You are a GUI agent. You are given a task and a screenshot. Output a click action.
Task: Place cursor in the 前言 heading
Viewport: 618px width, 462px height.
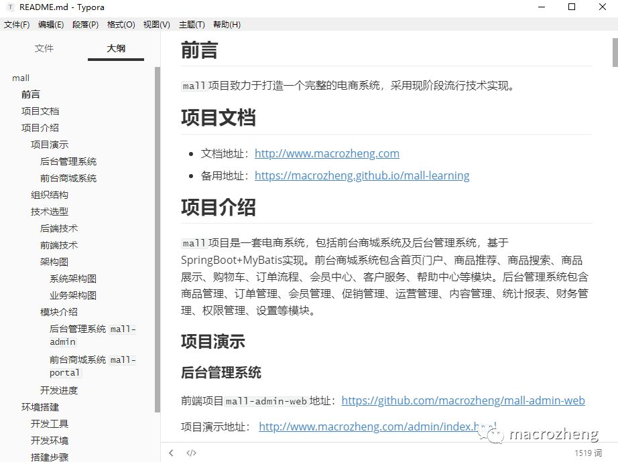pos(200,50)
